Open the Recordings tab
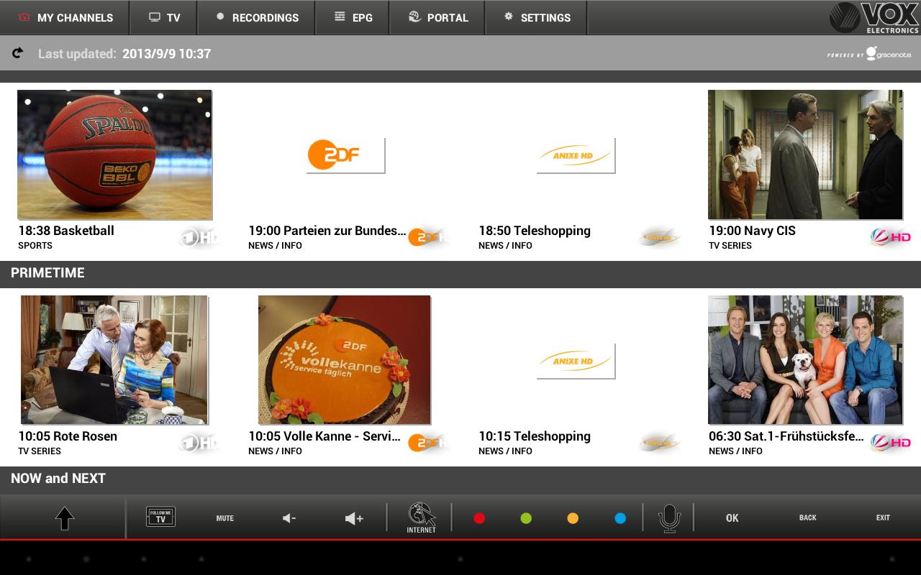The width and height of the screenshot is (921, 575). coord(256,17)
